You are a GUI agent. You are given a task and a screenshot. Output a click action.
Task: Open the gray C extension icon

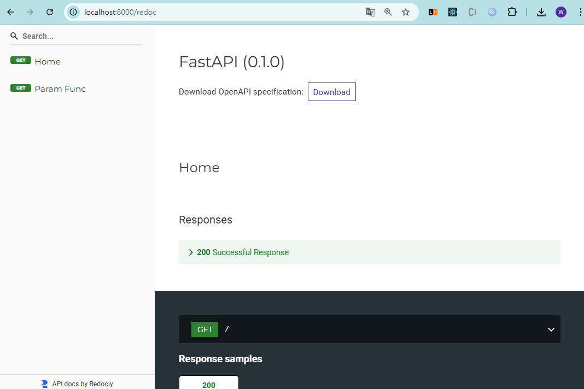pos(472,12)
